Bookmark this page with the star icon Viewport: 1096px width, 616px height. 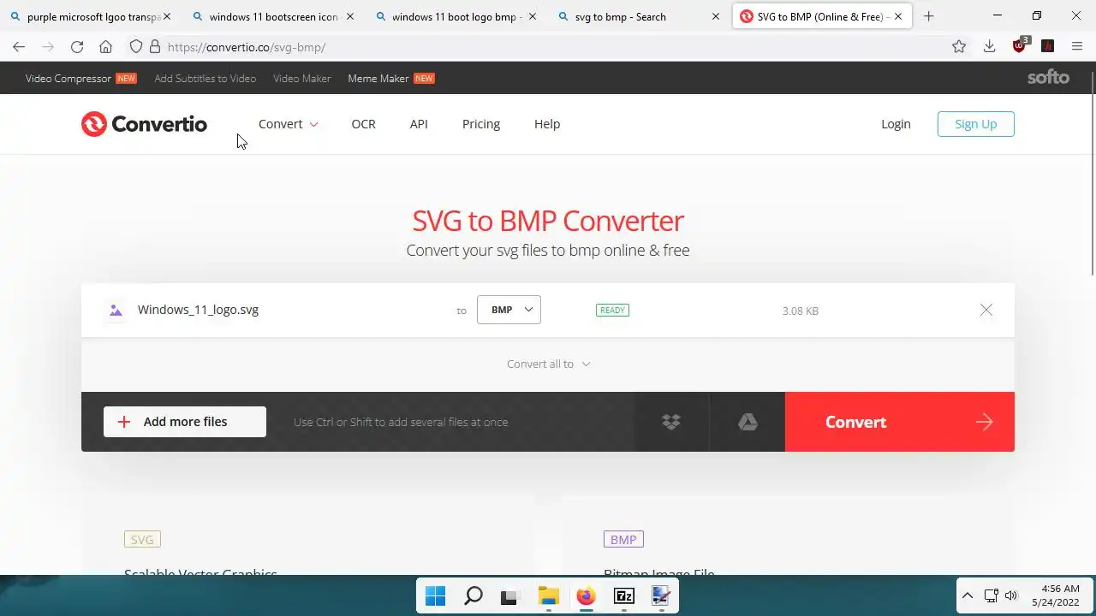pos(959,47)
